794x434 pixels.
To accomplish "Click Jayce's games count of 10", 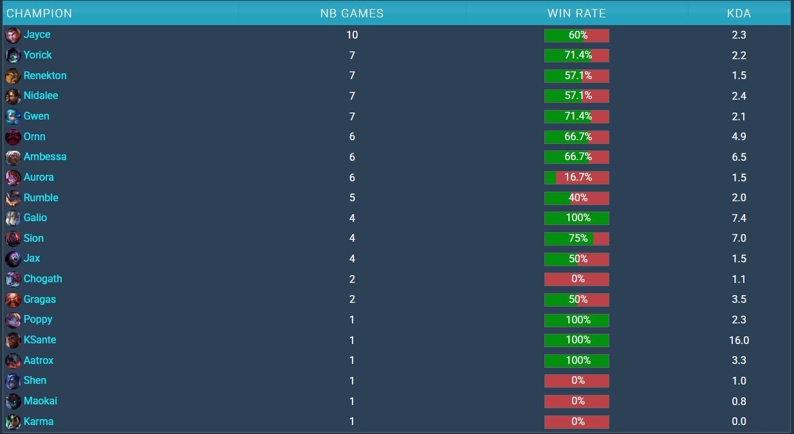I will (x=352, y=35).
